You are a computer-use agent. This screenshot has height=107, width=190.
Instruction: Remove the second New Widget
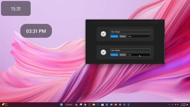pos(123,55)
